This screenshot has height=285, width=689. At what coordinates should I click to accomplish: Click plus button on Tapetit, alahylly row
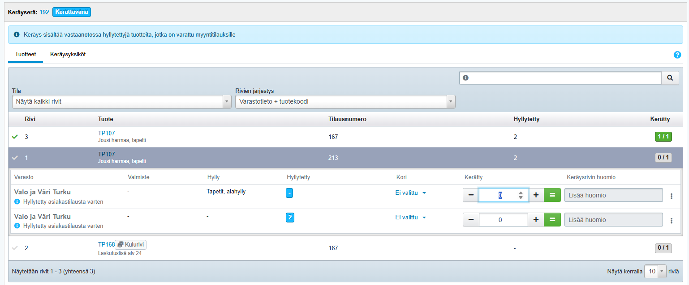click(536, 195)
